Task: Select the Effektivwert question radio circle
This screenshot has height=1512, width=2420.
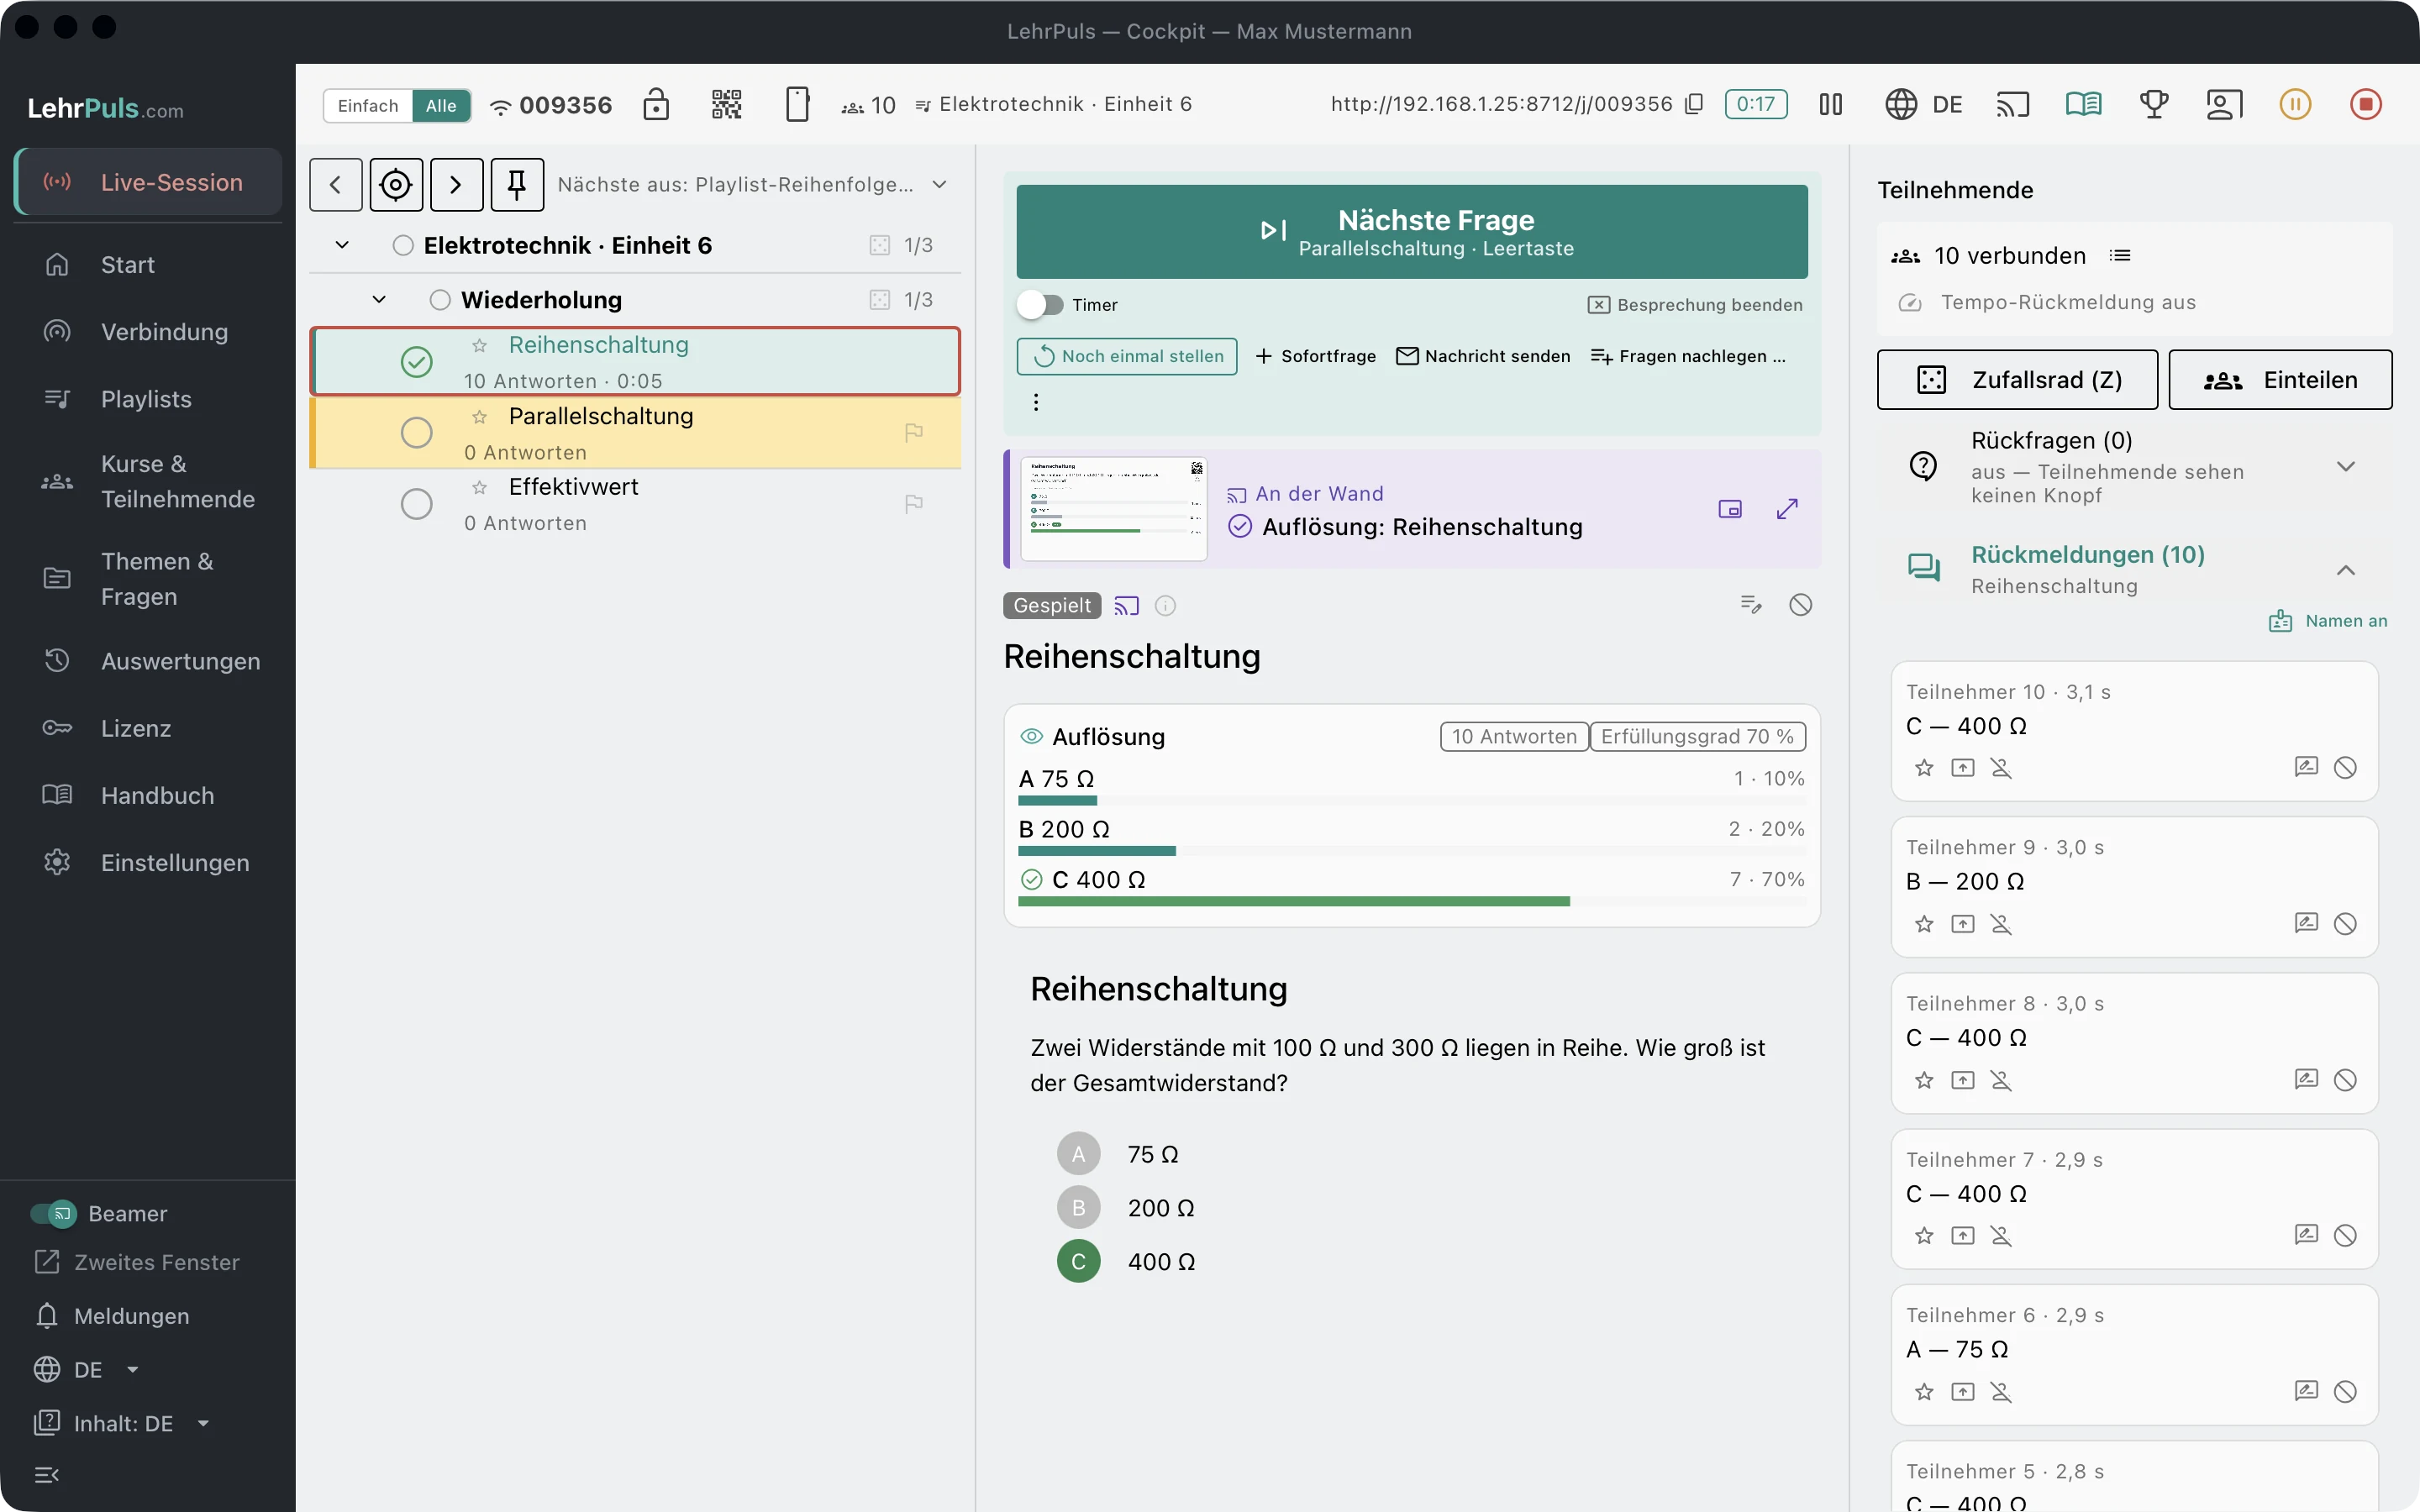Action: coord(416,503)
